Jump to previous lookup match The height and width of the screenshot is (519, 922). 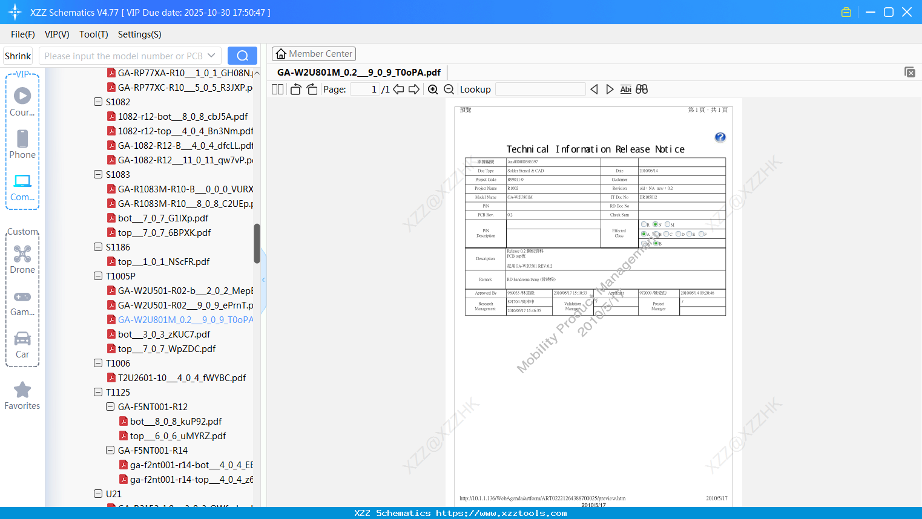click(x=594, y=90)
